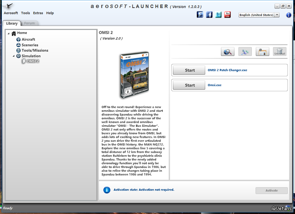This screenshot has height=214, width=295.
Task: Click the Omsi.exe link text
Action: [215, 85]
